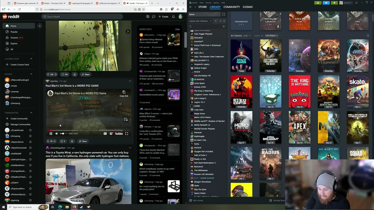Open Steam COMMUNITY tab
Screen dimensions: 374x210
[231, 7]
